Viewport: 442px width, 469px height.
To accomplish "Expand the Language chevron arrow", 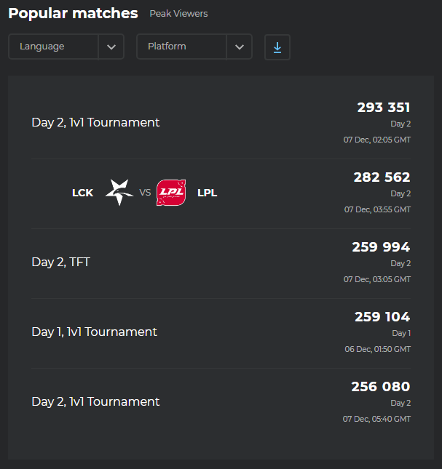I will point(111,47).
